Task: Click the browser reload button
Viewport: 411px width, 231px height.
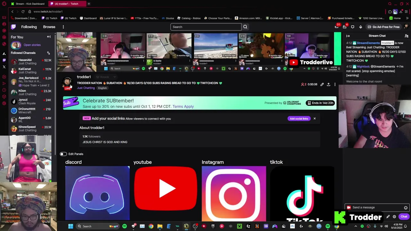Action: pyautogui.click(x=23, y=12)
